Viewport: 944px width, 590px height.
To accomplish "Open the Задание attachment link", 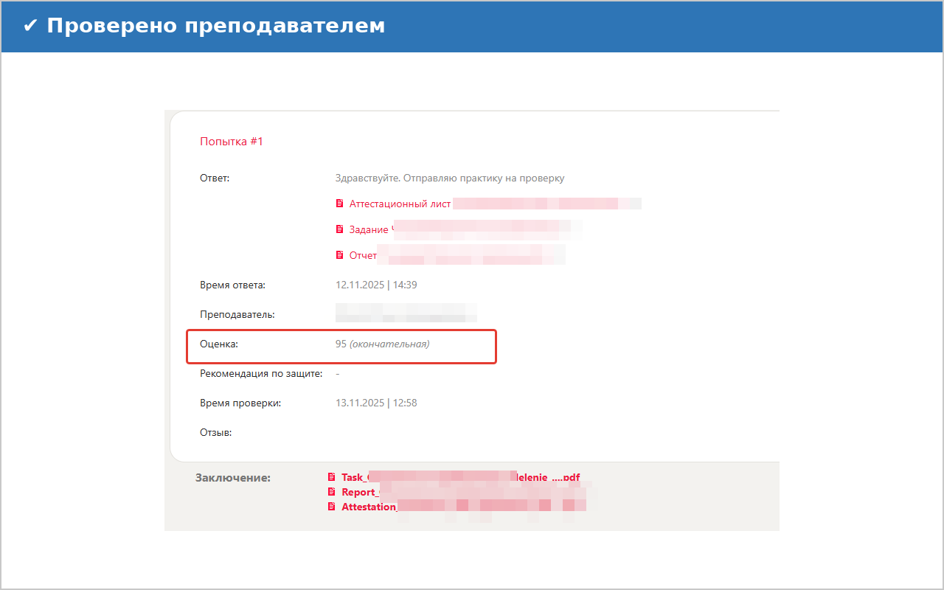I will tap(369, 229).
